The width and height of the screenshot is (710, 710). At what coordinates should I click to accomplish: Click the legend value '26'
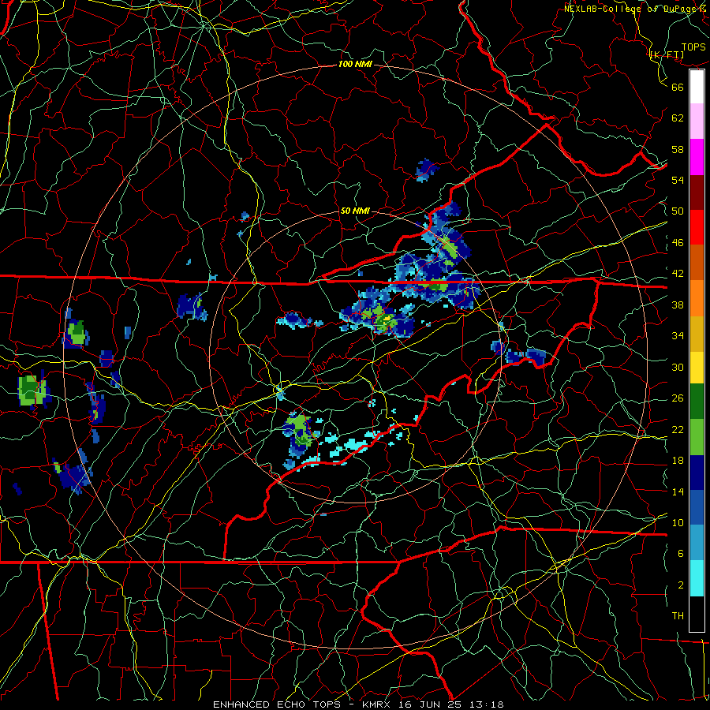pos(678,398)
